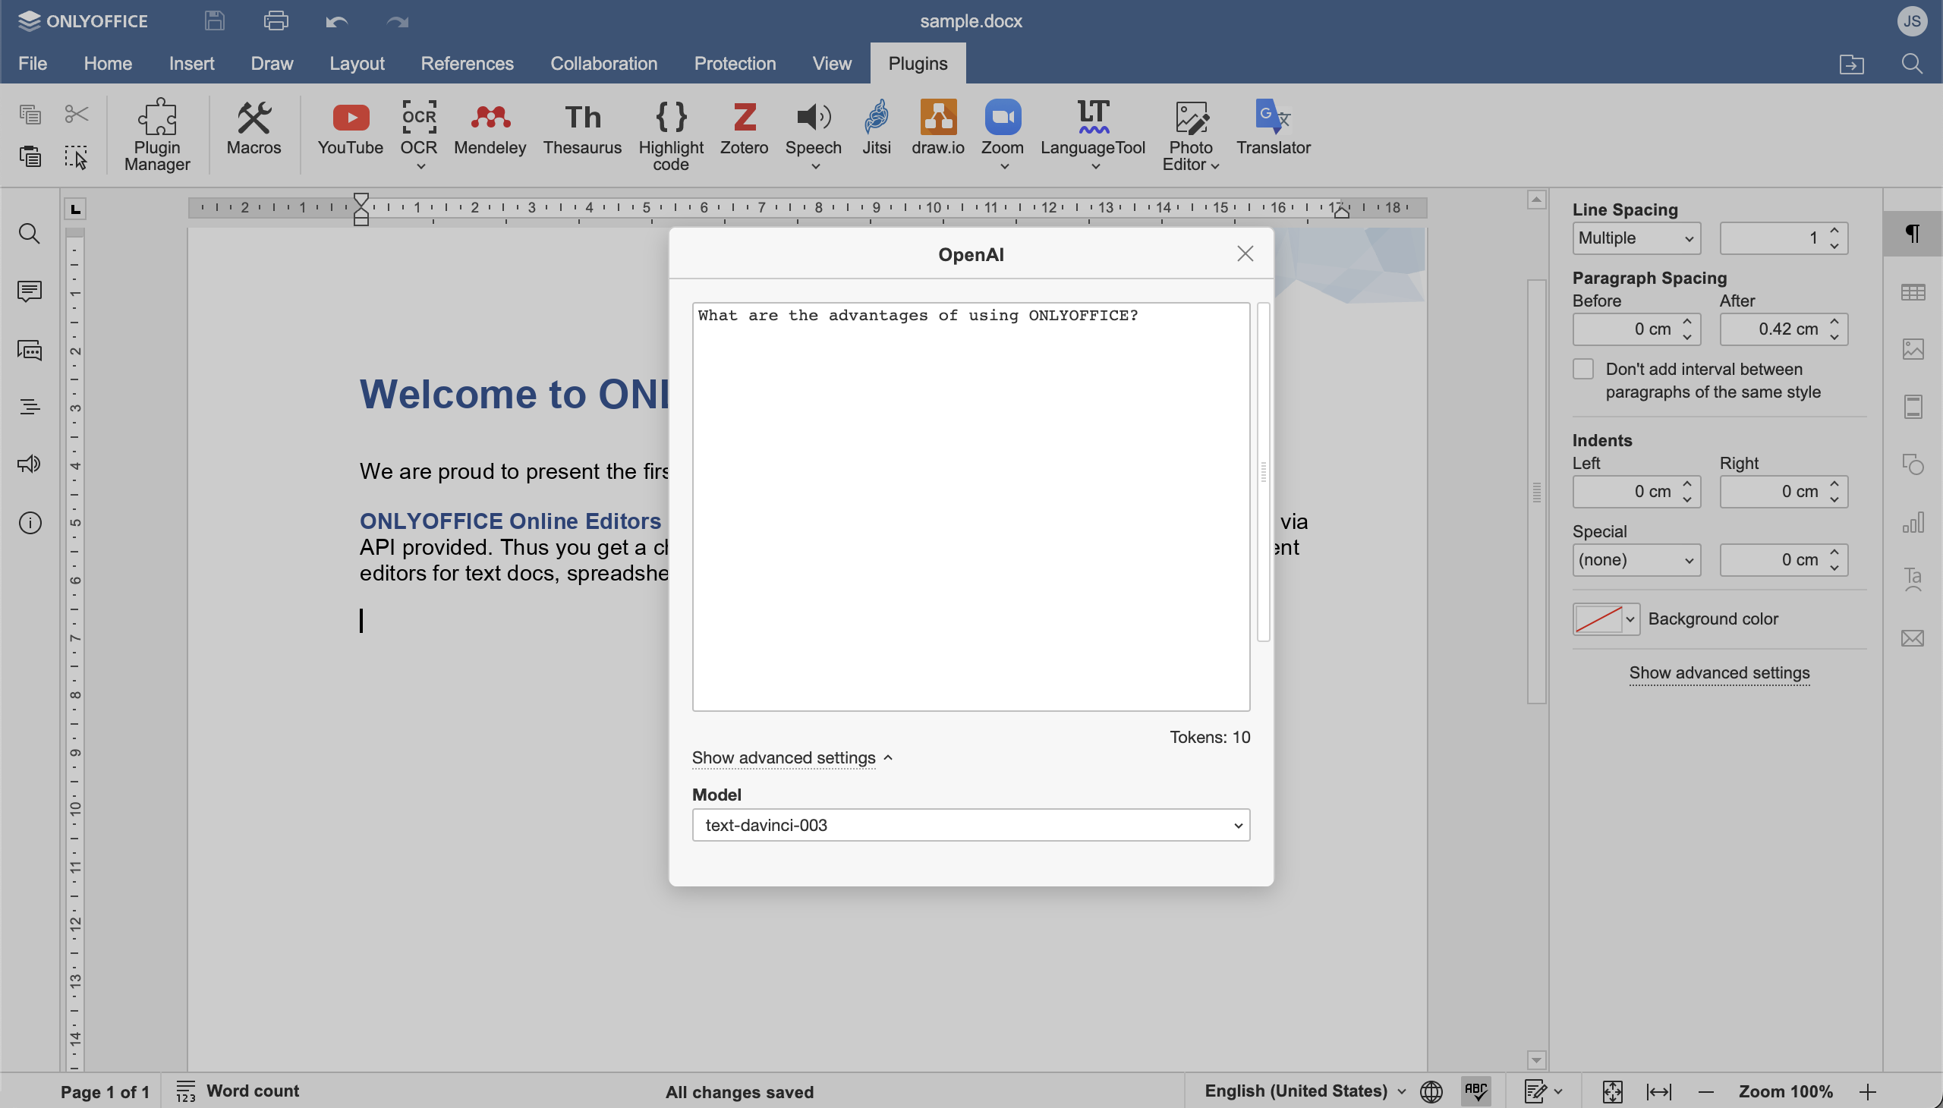Open Text Art settings in right sidebar
Viewport: 1943px width, 1108px height.
point(1913,580)
